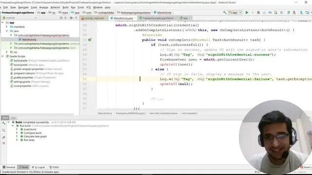Open build.gradle (Project: FirebaseGoogleLoginDemo)
This screenshot has width=312, height=175.
coord(40,60)
